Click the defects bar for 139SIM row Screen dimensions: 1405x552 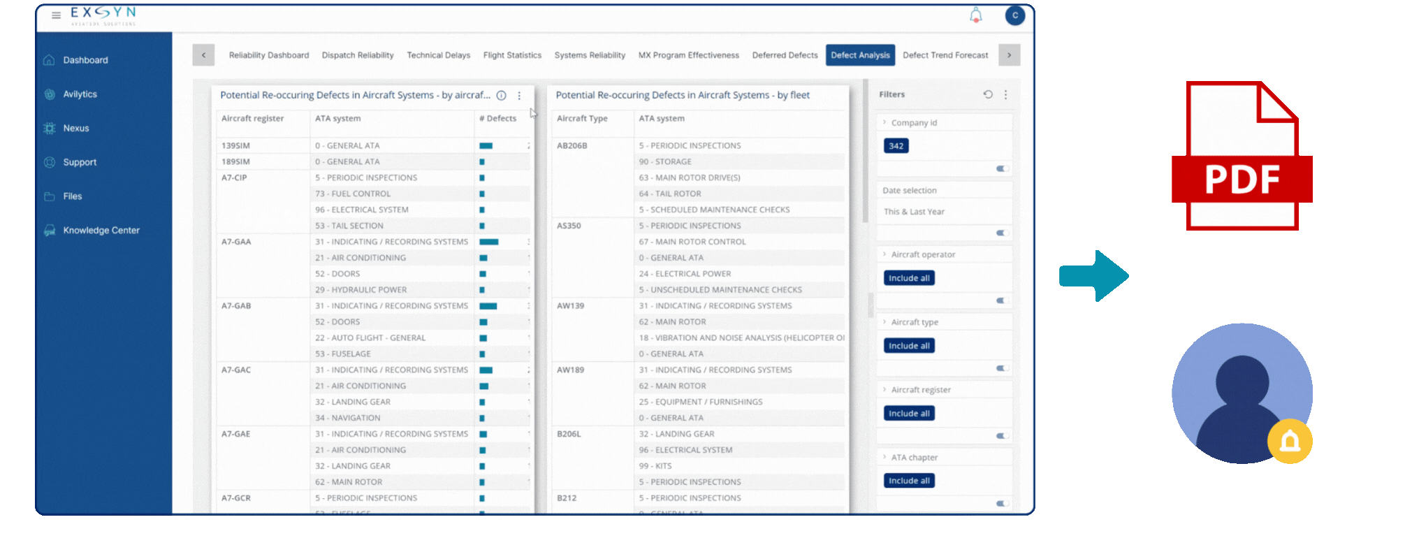[x=486, y=146]
